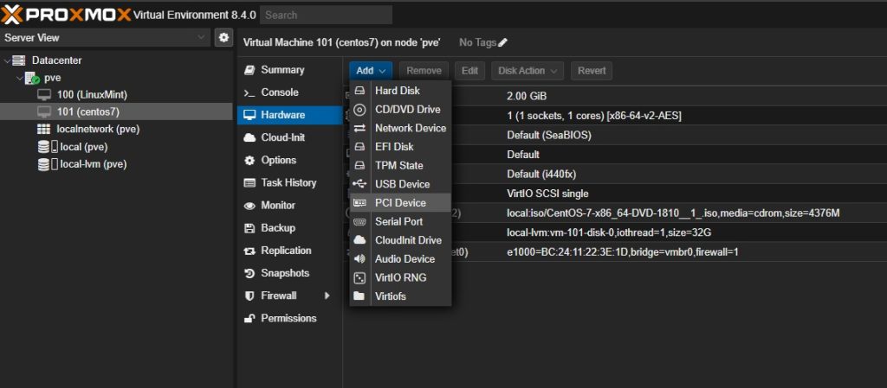Click the Permissions unlock icon
This screenshot has width=887, height=388.
tap(249, 319)
